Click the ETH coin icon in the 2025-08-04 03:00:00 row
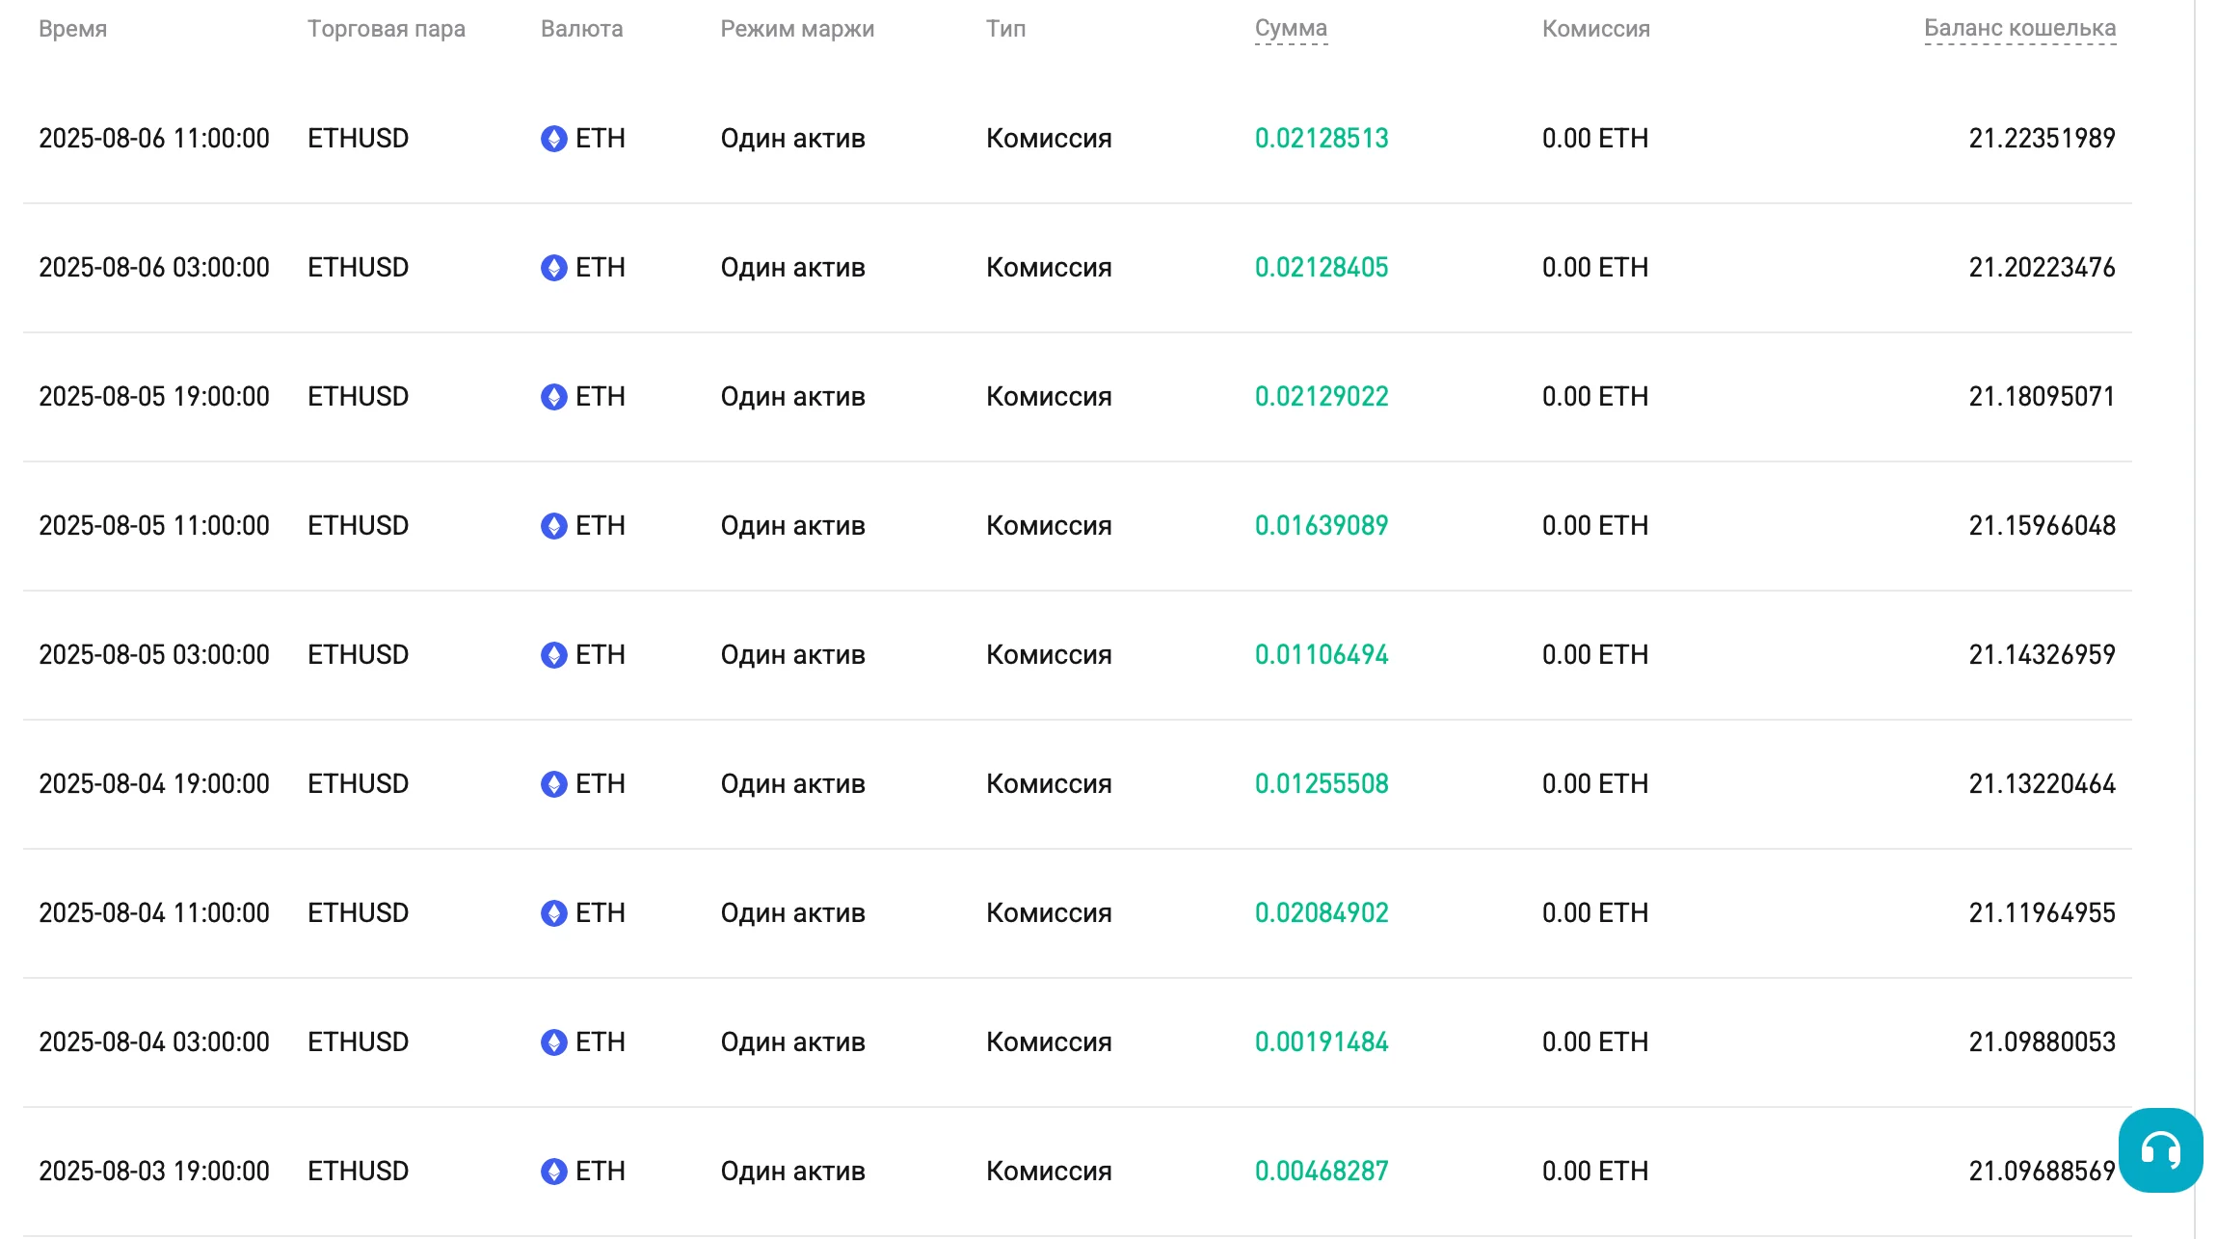 554,1042
